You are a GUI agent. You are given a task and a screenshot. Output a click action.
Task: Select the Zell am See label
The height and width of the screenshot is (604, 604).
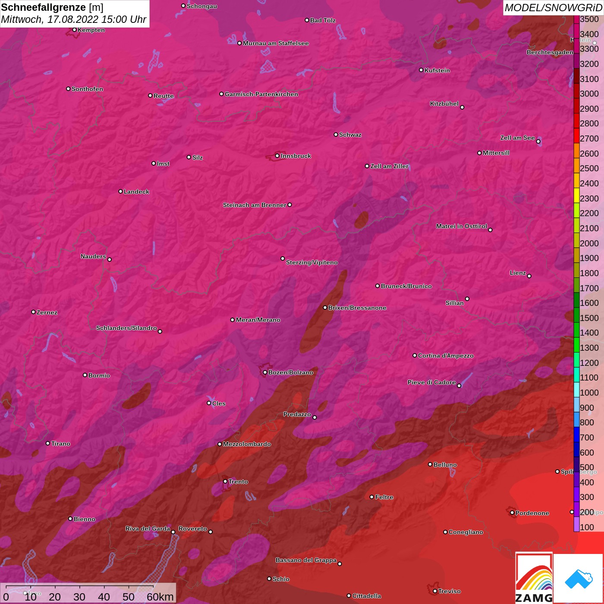coord(517,138)
